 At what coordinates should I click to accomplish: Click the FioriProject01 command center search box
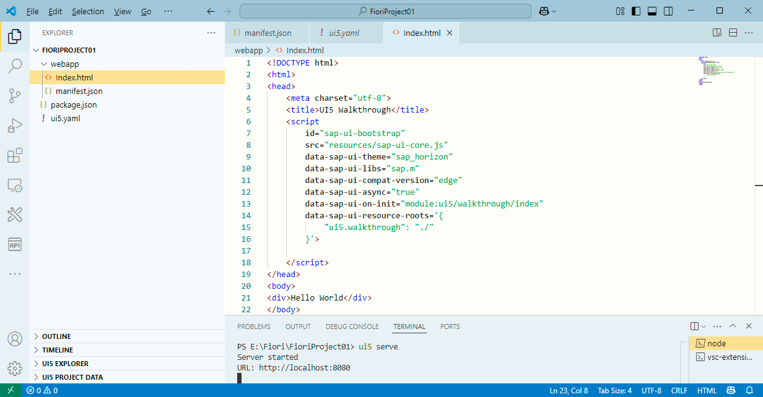[385, 11]
